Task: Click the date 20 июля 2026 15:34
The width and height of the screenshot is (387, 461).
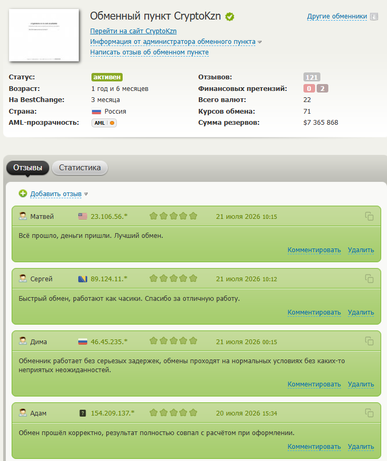Action: (246, 413)
